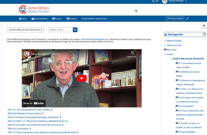207x135 pixels.
Task: Click the Activar edición button
Action: click(x=175, y=18)
